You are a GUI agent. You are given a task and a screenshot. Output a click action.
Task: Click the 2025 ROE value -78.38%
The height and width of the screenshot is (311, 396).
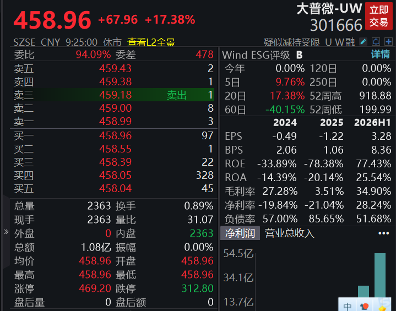[324, 164]
